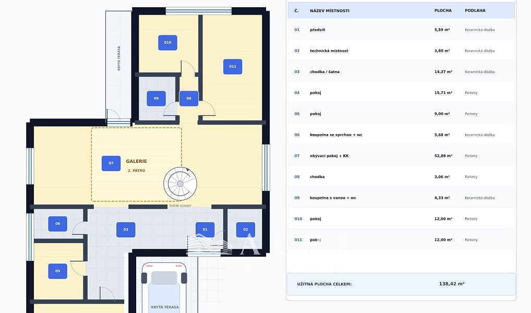The image size is (531, 313).
Task: Click room marker 010 on the floor plan
Action: 167,43
